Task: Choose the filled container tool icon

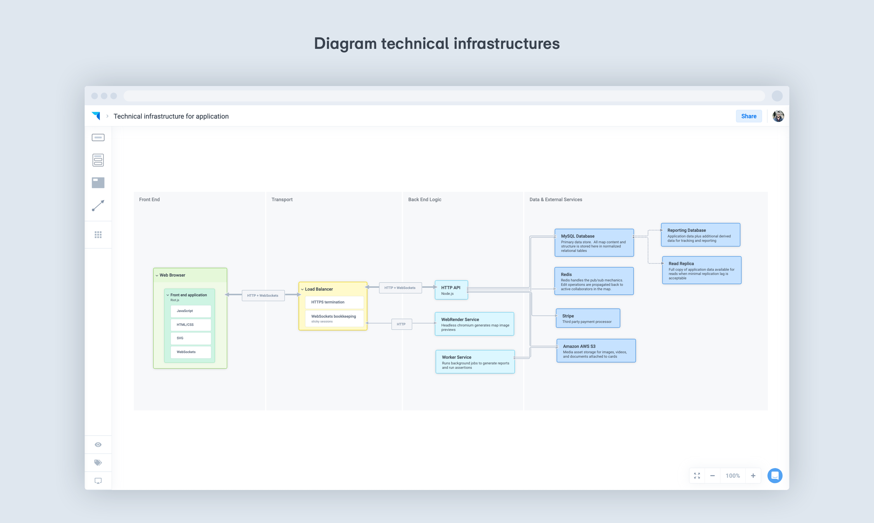Action: [98, 183]
